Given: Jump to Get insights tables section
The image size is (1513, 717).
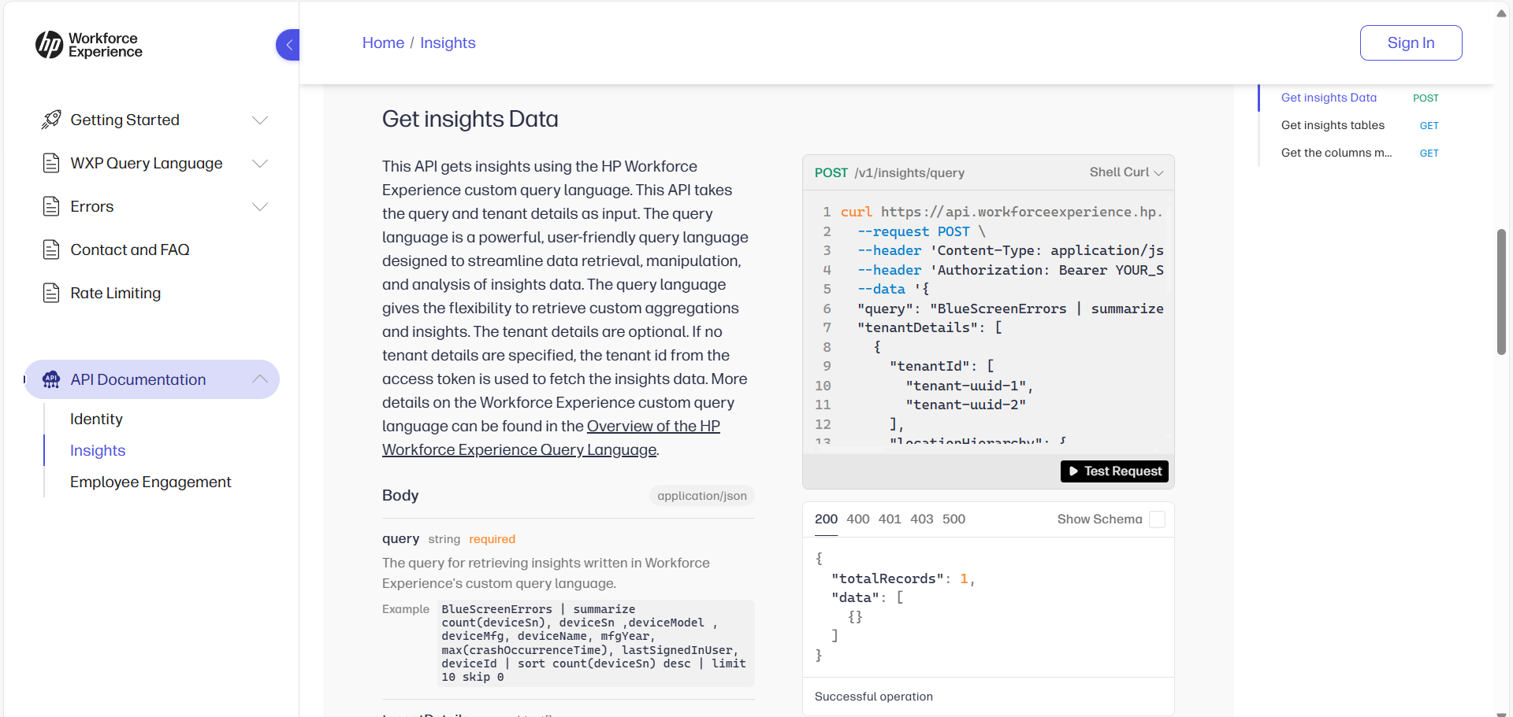Looking at the screenshot, I should tap(1333, 125).
